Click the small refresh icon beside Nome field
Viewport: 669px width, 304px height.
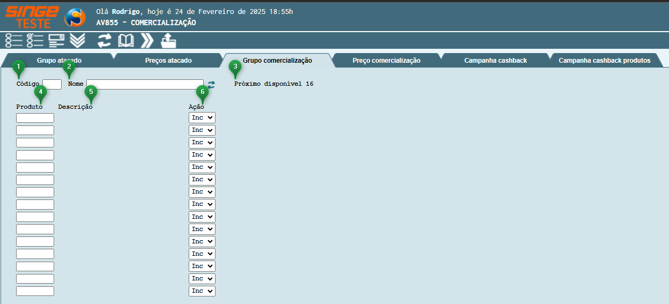(x=211, y=85)
